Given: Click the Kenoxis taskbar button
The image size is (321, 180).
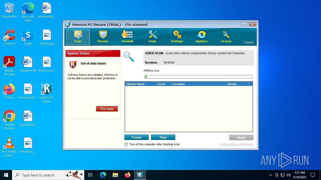Looking at the screenshot, I should point(140,175).
